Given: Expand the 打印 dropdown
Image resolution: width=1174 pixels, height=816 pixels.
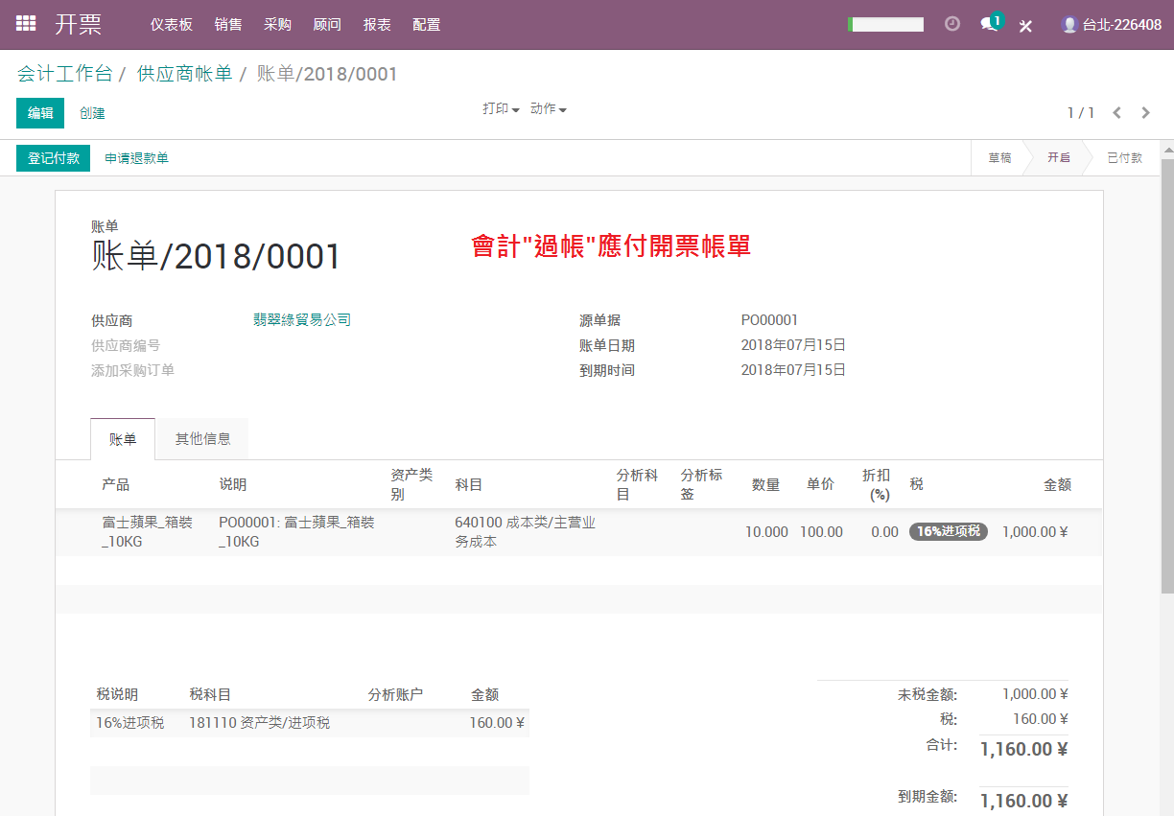Looking at the screenshot, I should pos(501,109).
